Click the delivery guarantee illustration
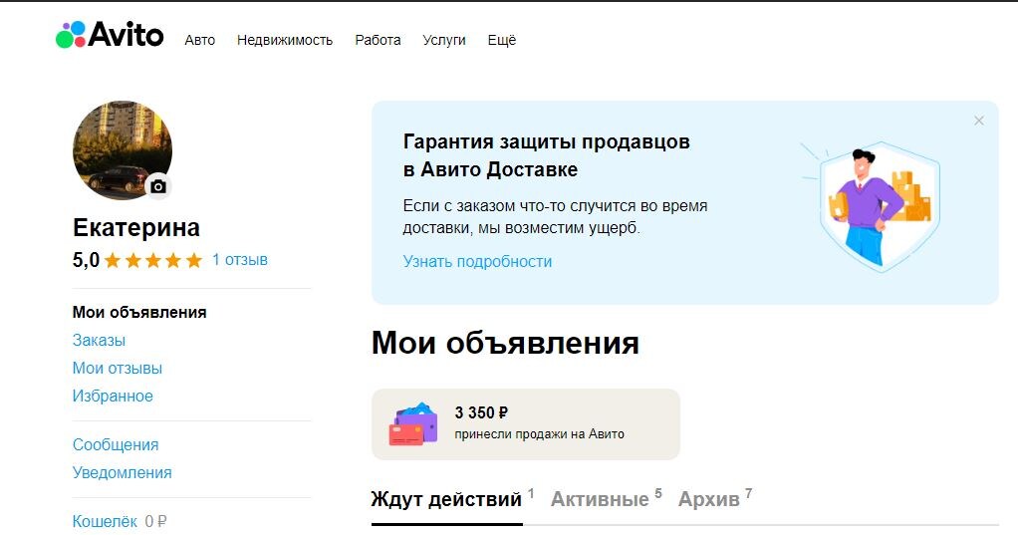The width and height of the screenshot is (1018, 535). coord(873,205)
